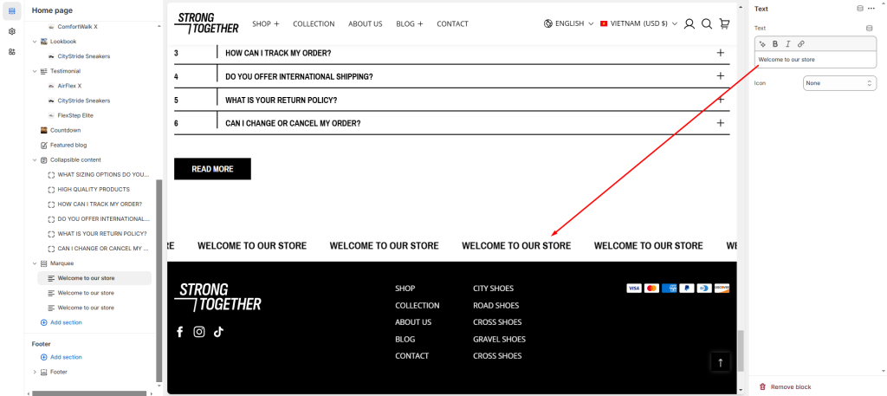Open the SHOP + menu in header
This screenshot has width=887, height=396.
coord(266,23)
